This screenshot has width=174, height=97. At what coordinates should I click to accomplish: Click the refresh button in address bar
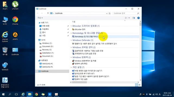pyautogui.click(x=110, y=13)
